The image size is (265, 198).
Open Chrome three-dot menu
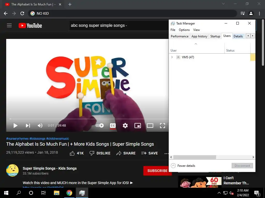tap(259, 13)
